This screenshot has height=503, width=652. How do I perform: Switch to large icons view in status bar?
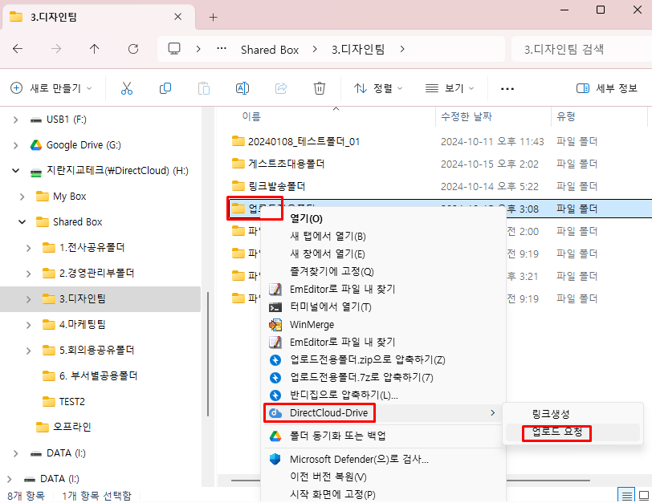click(642, 494)
